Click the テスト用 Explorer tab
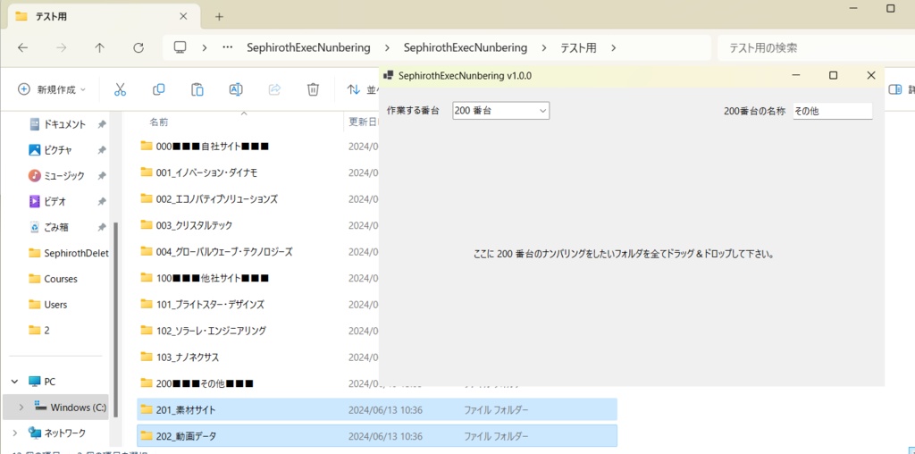Screen dimensions: 915x454 click(104, 17)
